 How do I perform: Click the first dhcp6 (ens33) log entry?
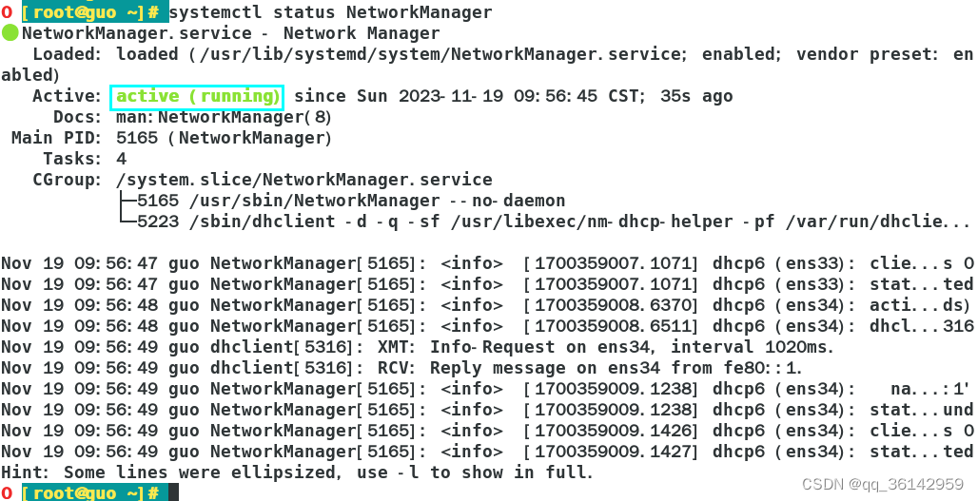487,263
